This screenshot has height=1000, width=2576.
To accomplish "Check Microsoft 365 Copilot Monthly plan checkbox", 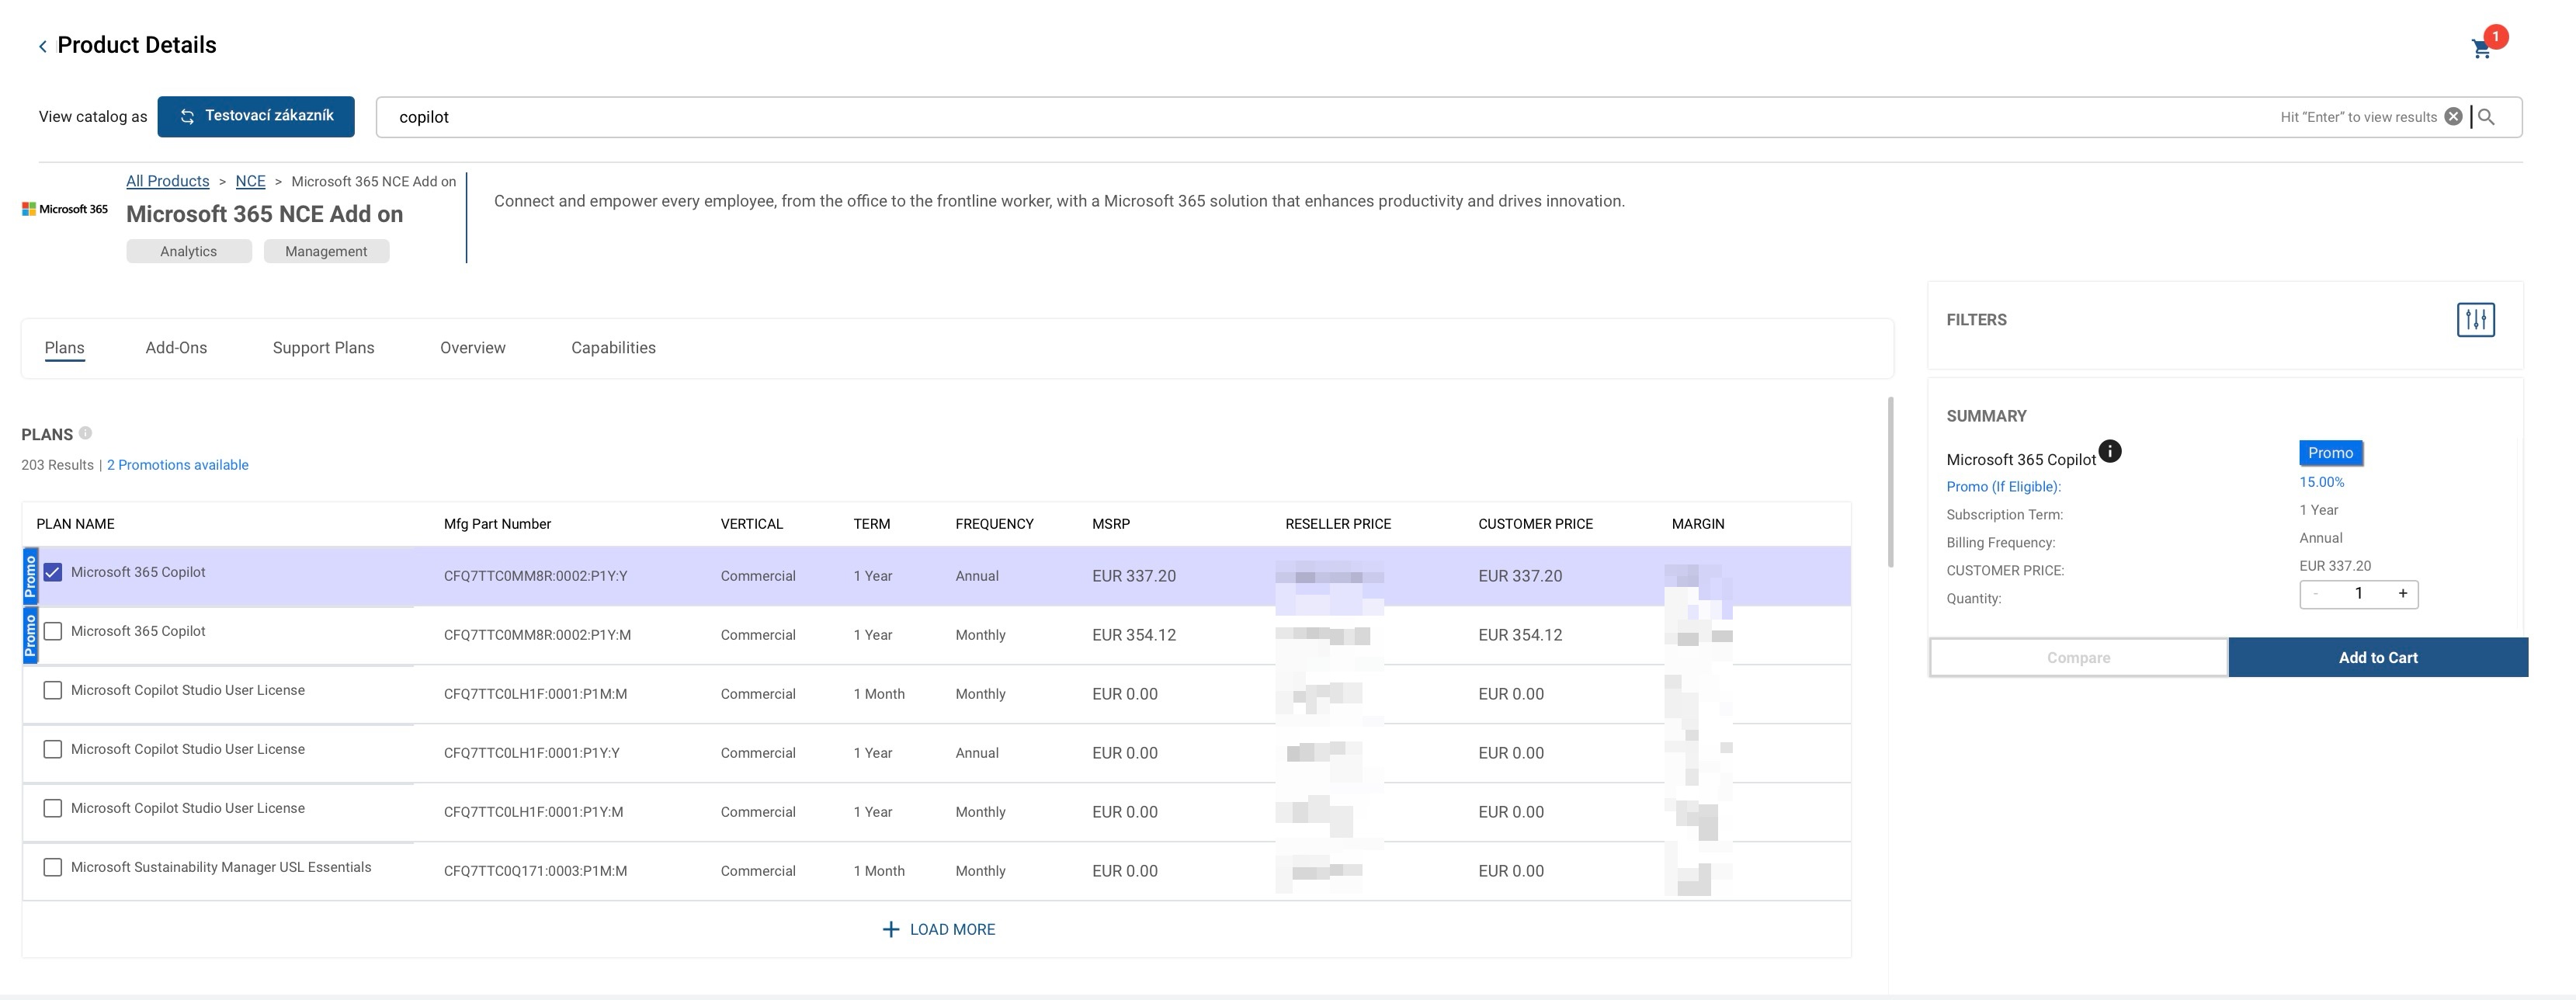I will point(53,631).
